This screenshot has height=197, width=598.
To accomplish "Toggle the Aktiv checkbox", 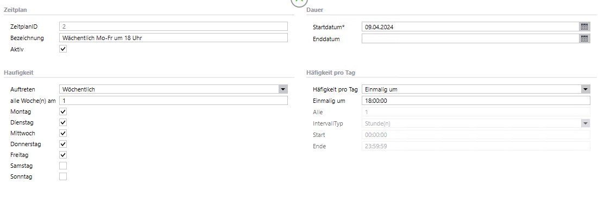I will 63,49.
